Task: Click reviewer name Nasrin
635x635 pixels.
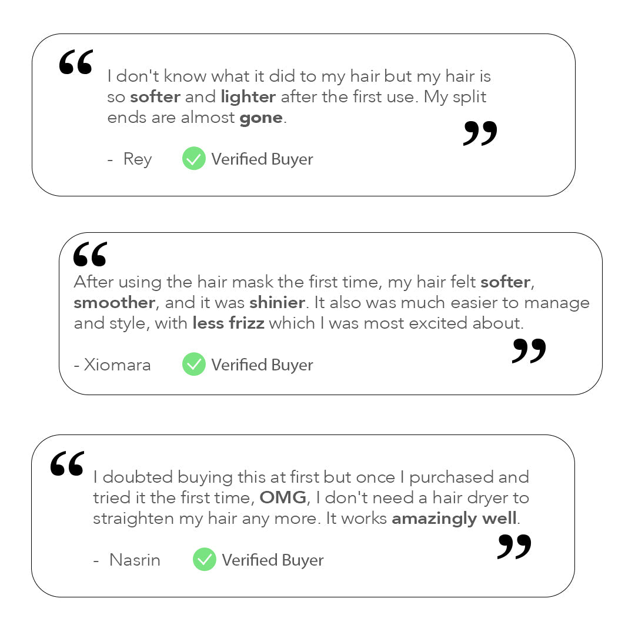Action: [135, 560]
